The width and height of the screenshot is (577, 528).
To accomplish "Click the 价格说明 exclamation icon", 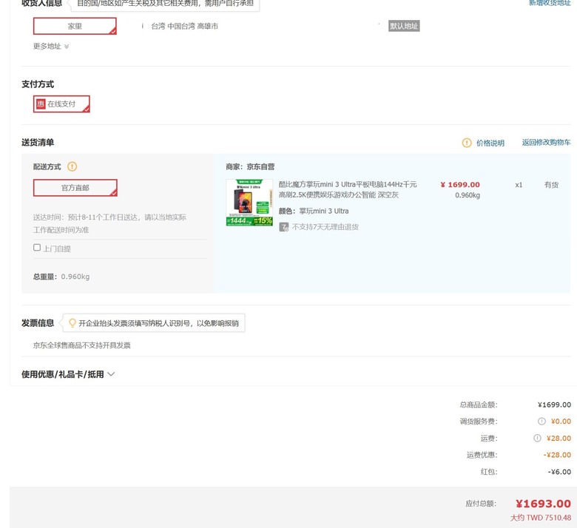I will pos(467,143).
